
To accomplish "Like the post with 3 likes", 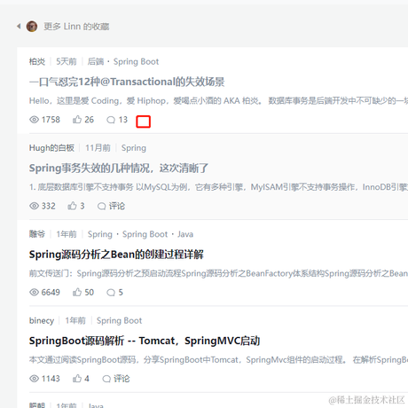I will [72, 206].
